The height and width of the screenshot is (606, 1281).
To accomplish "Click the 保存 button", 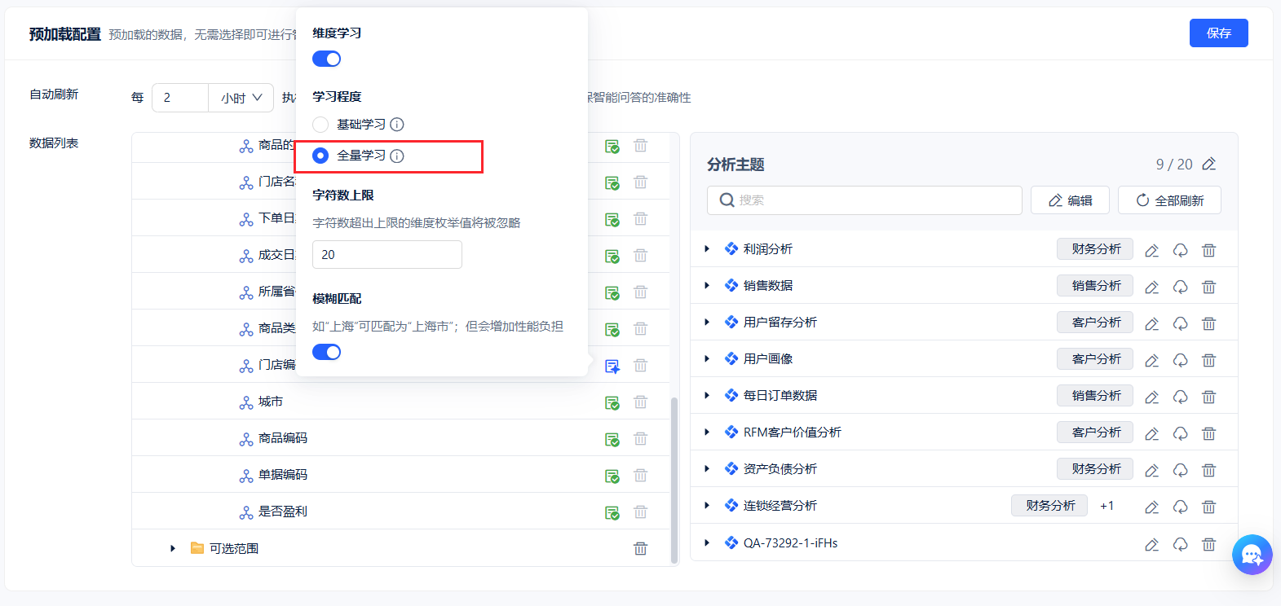I will [1218, 33].
